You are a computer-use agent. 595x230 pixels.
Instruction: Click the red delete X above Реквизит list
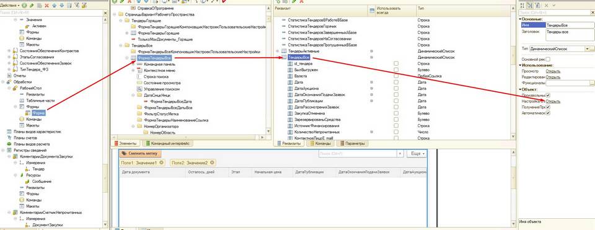point(301,1)
